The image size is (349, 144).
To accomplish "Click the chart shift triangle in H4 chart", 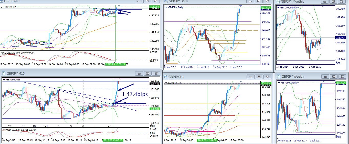I will coord(240,81).
